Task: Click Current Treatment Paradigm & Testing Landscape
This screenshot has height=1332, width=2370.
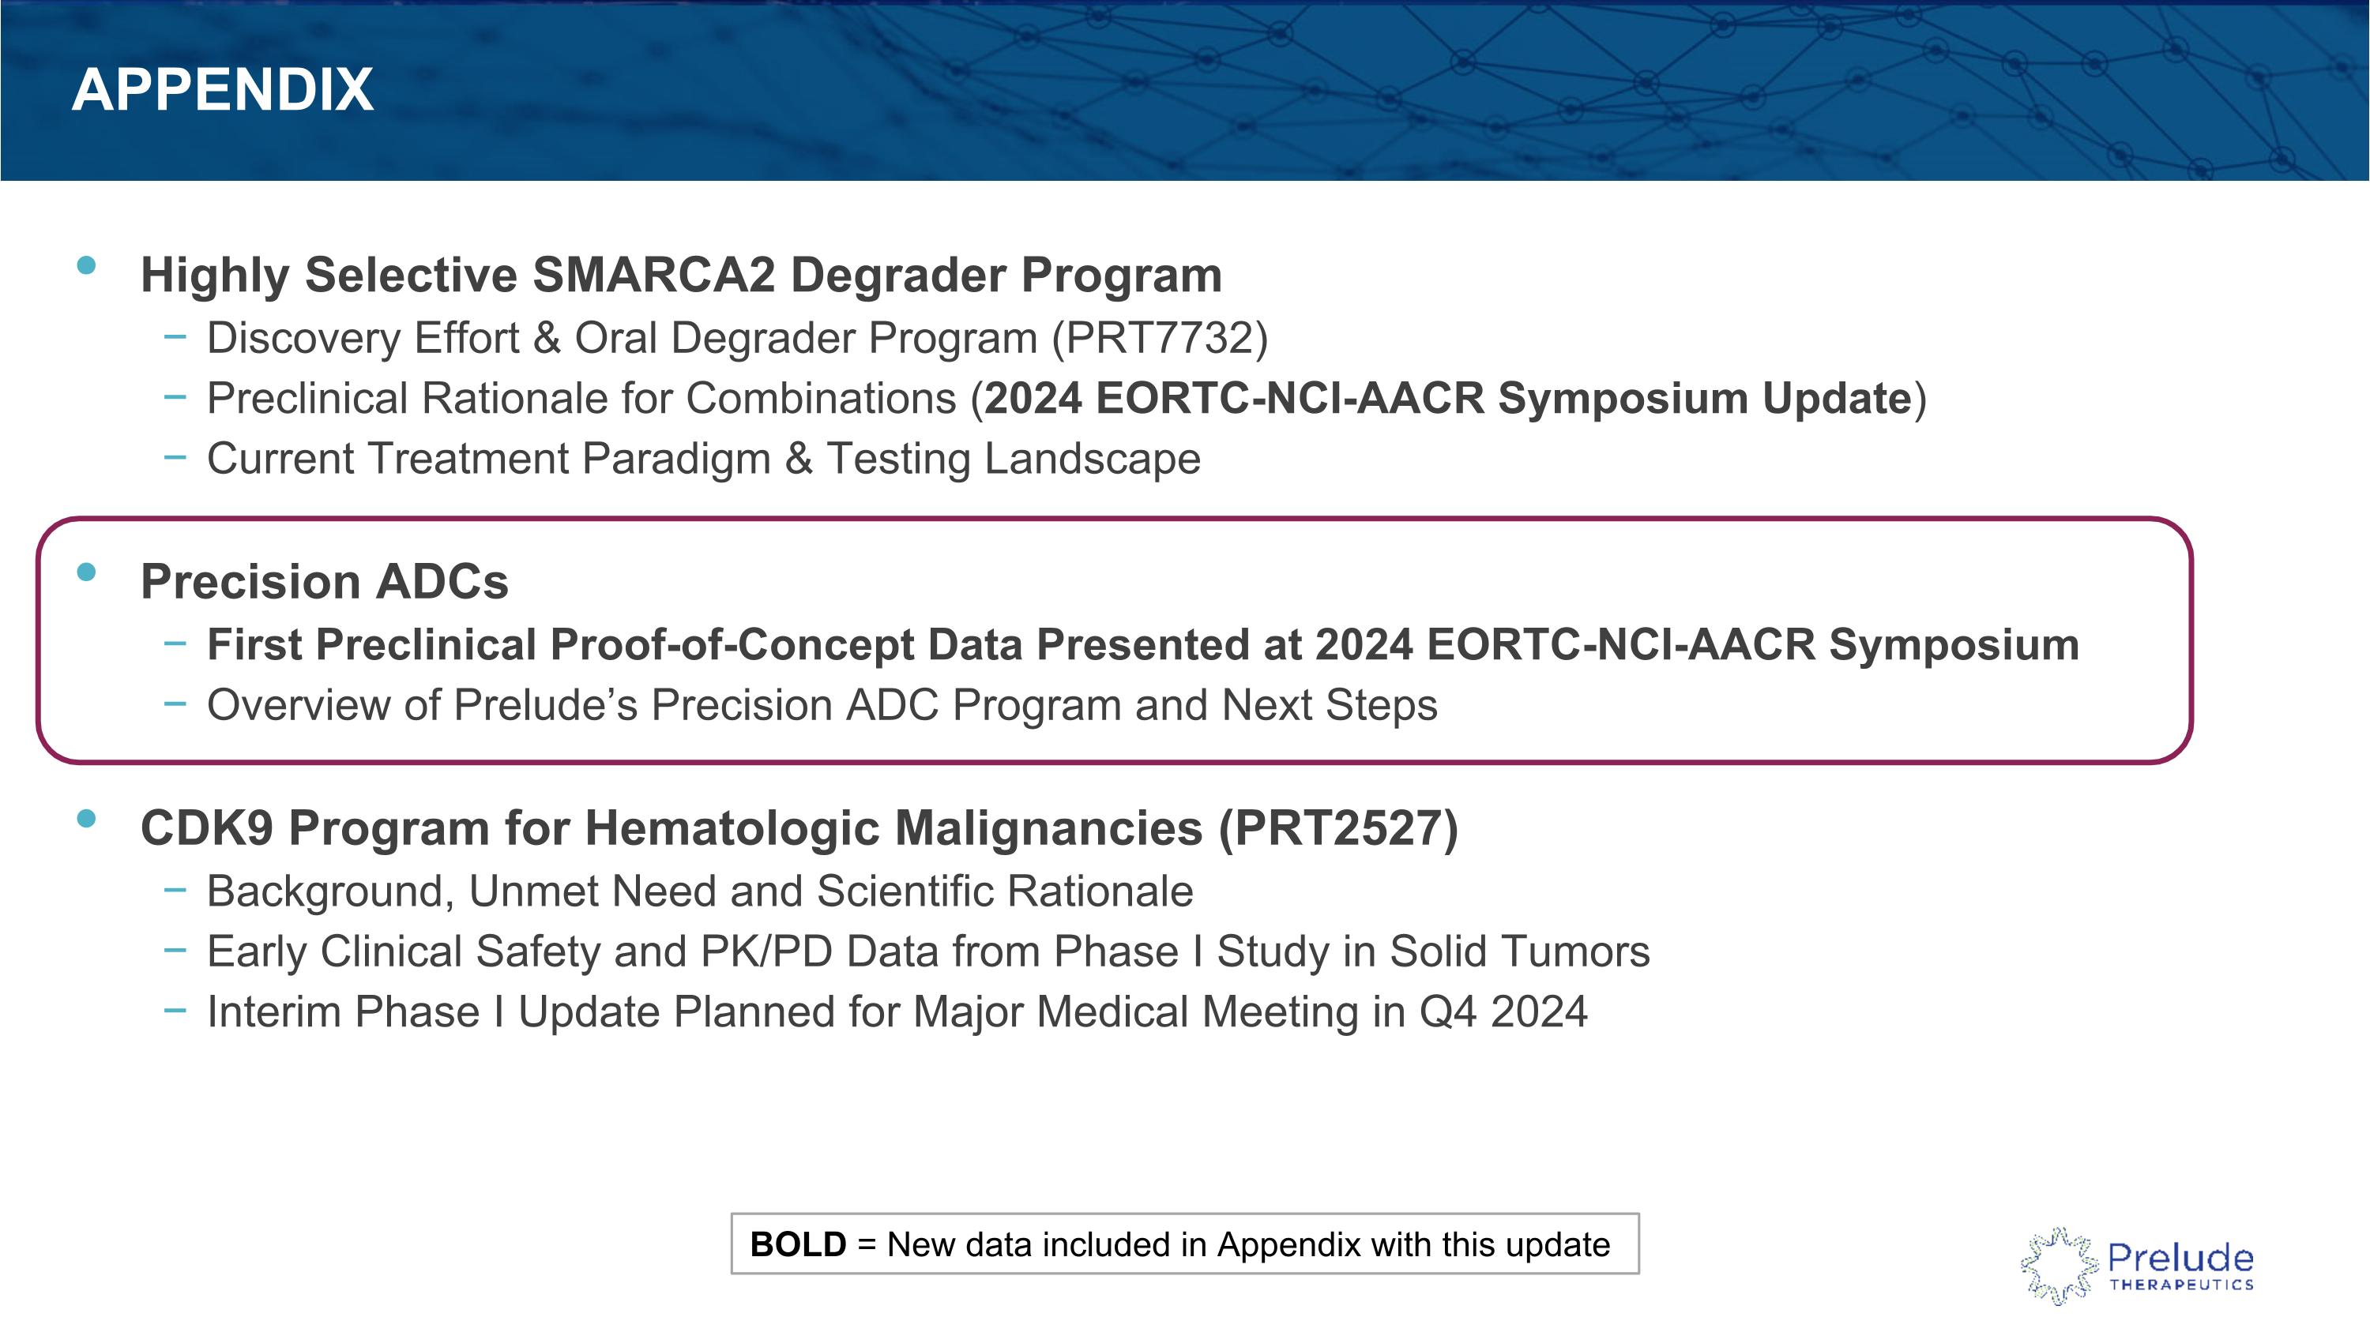Action: [704, 458]
